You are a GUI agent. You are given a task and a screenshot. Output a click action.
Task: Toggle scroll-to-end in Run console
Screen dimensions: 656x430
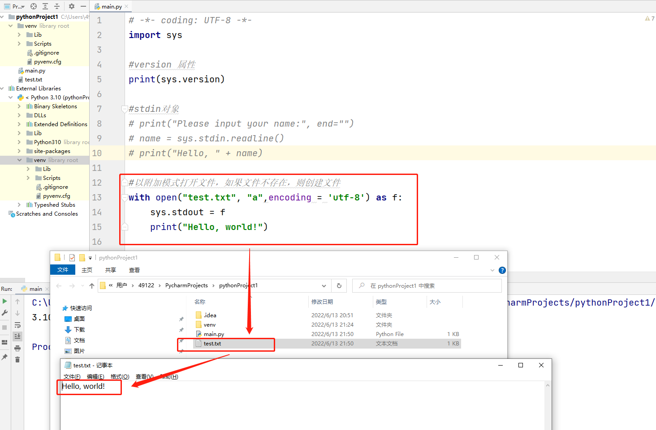click(17, 336)
